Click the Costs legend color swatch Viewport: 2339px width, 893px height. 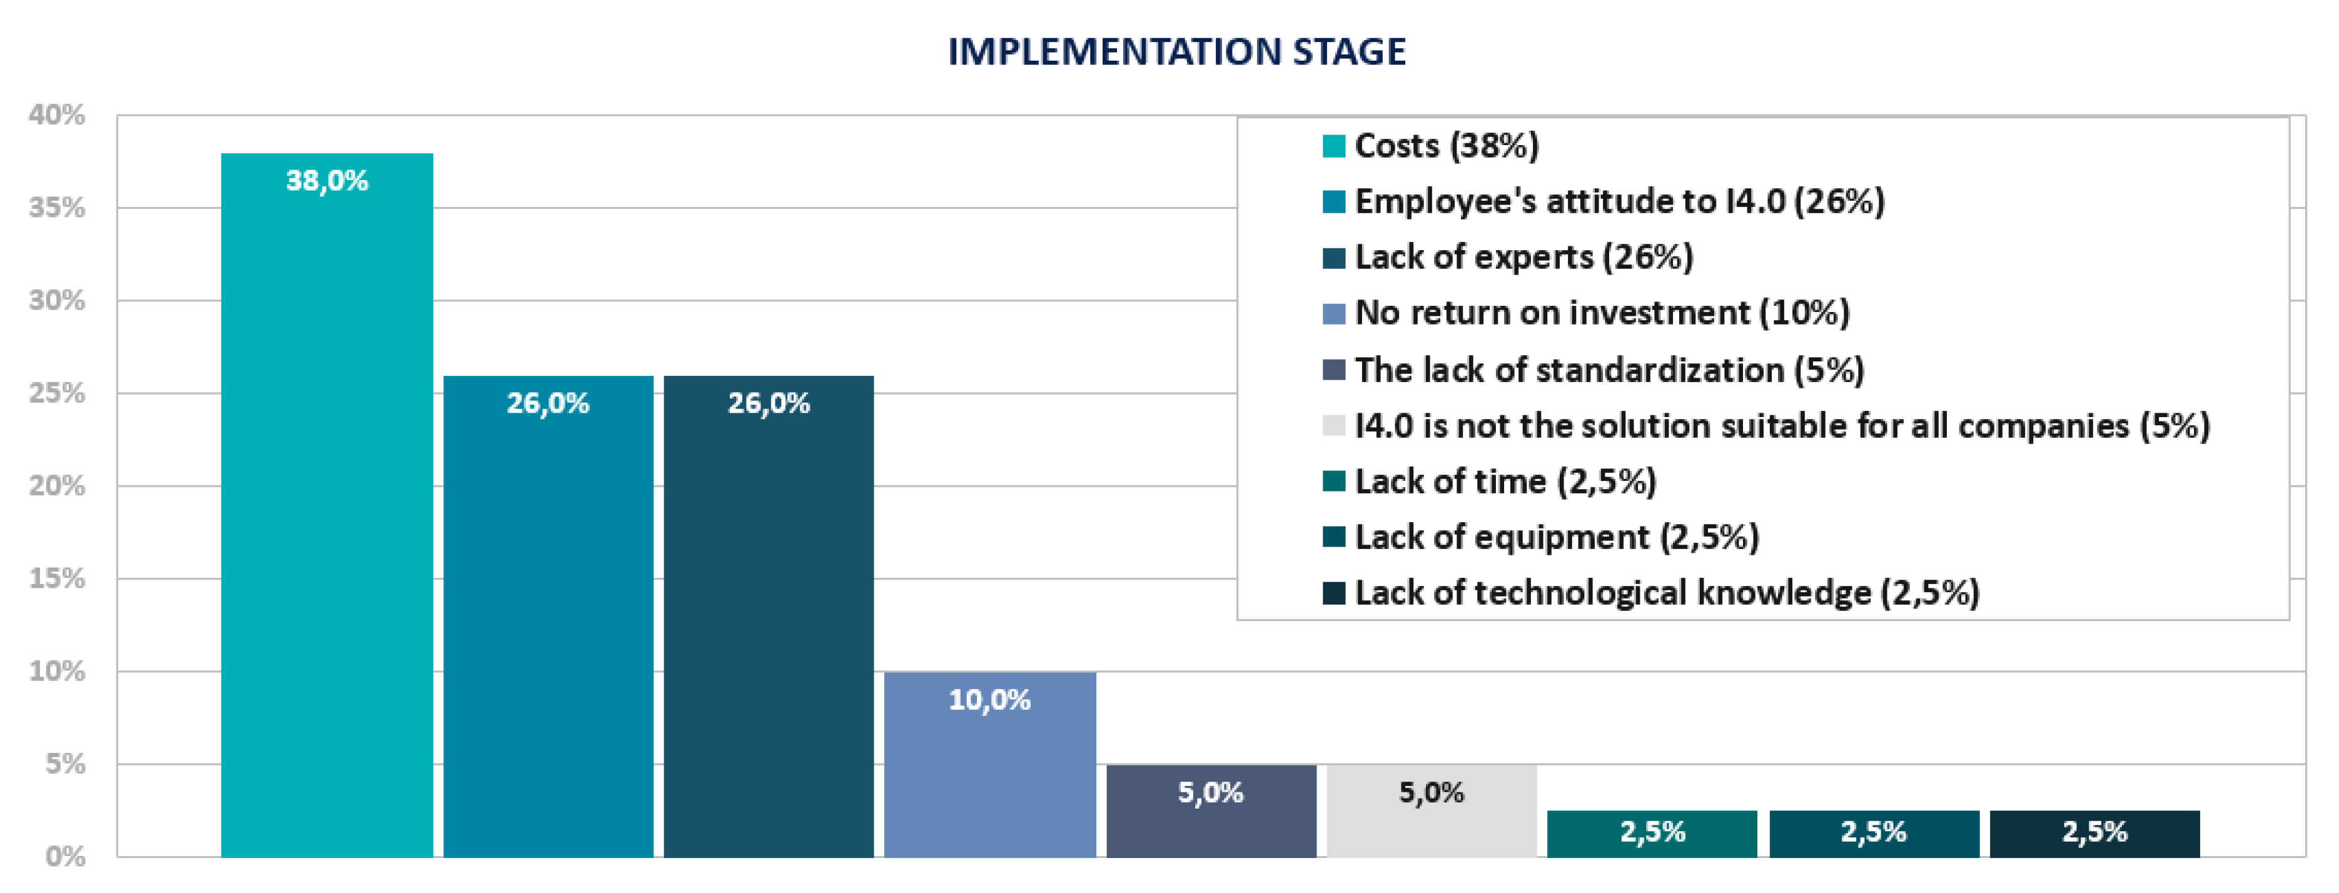click(1333, 146)
